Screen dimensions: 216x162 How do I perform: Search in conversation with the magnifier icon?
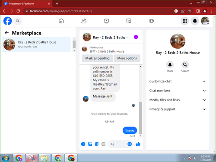pyautogui.click(x=185, y=65)
